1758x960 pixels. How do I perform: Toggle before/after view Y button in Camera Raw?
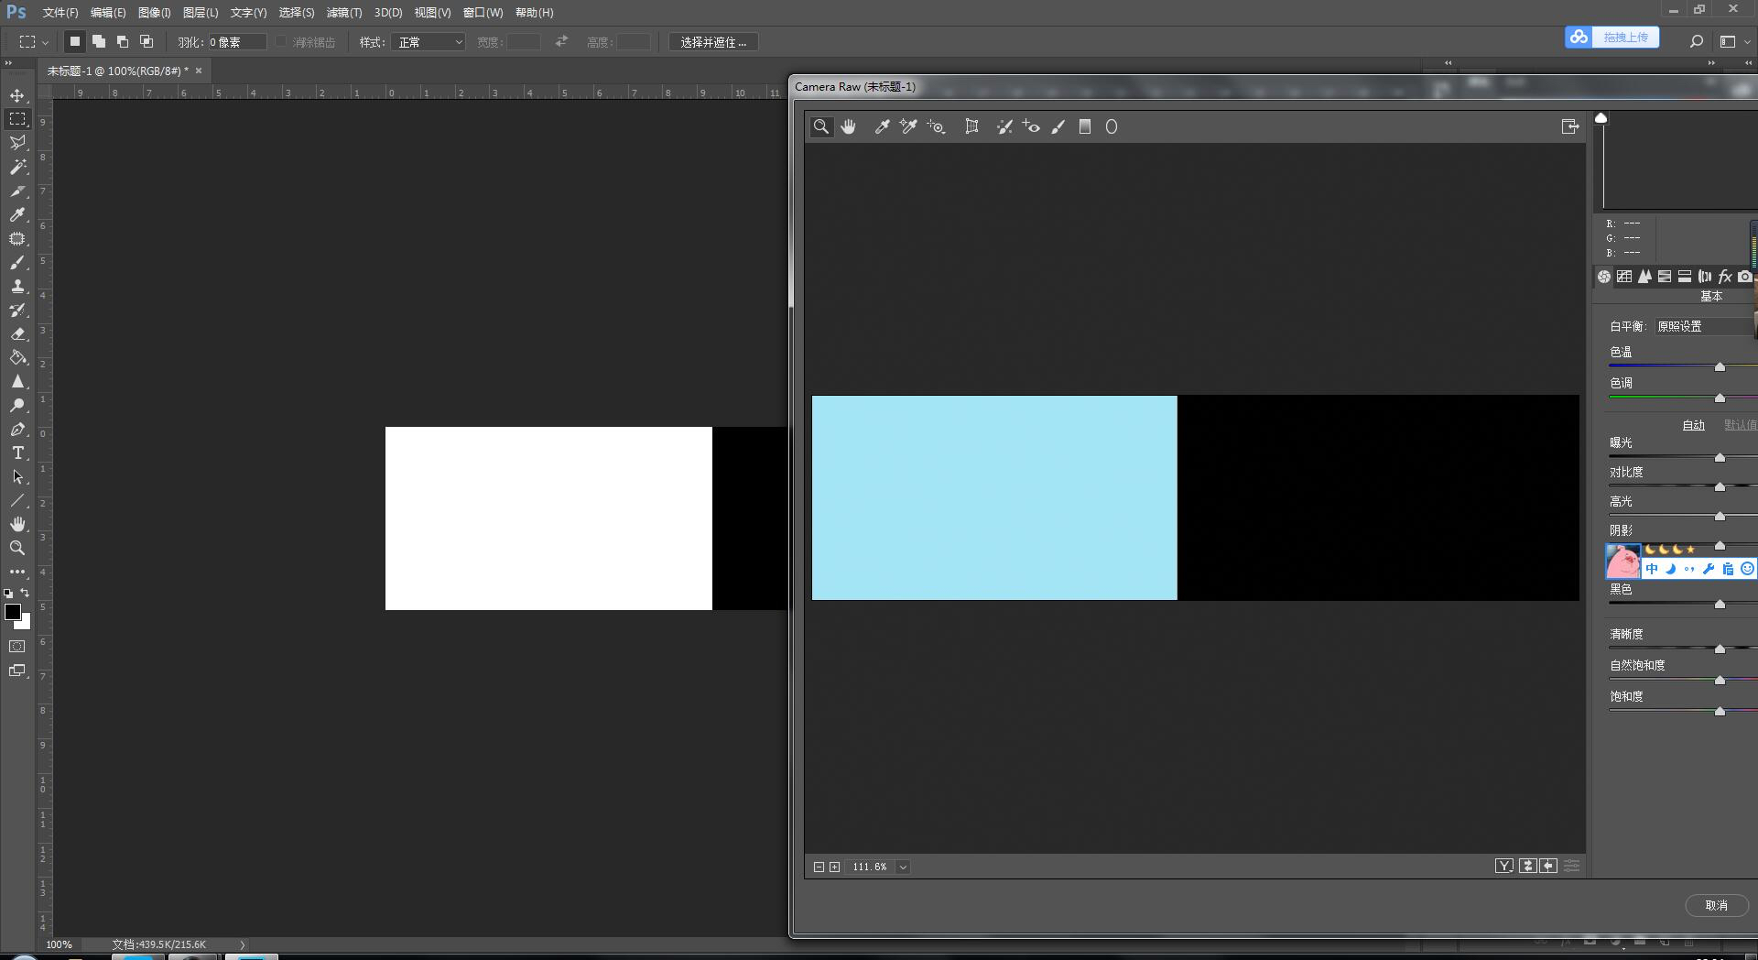pos(1504,866)
